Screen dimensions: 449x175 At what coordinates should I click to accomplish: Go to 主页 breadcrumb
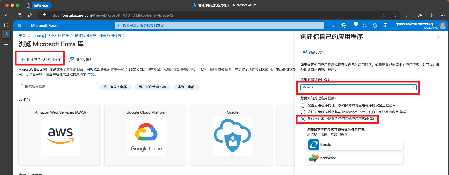(x=22, y=35)
